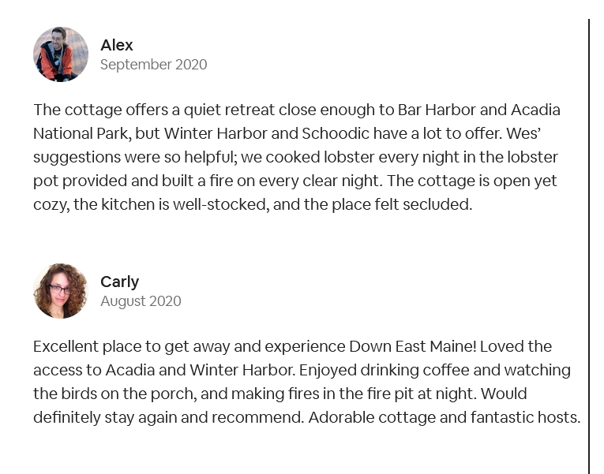Screen dimensions: 604x474
Task: Click "fantastic hosts" in Carly's review
Action: [x=527, y=417]
